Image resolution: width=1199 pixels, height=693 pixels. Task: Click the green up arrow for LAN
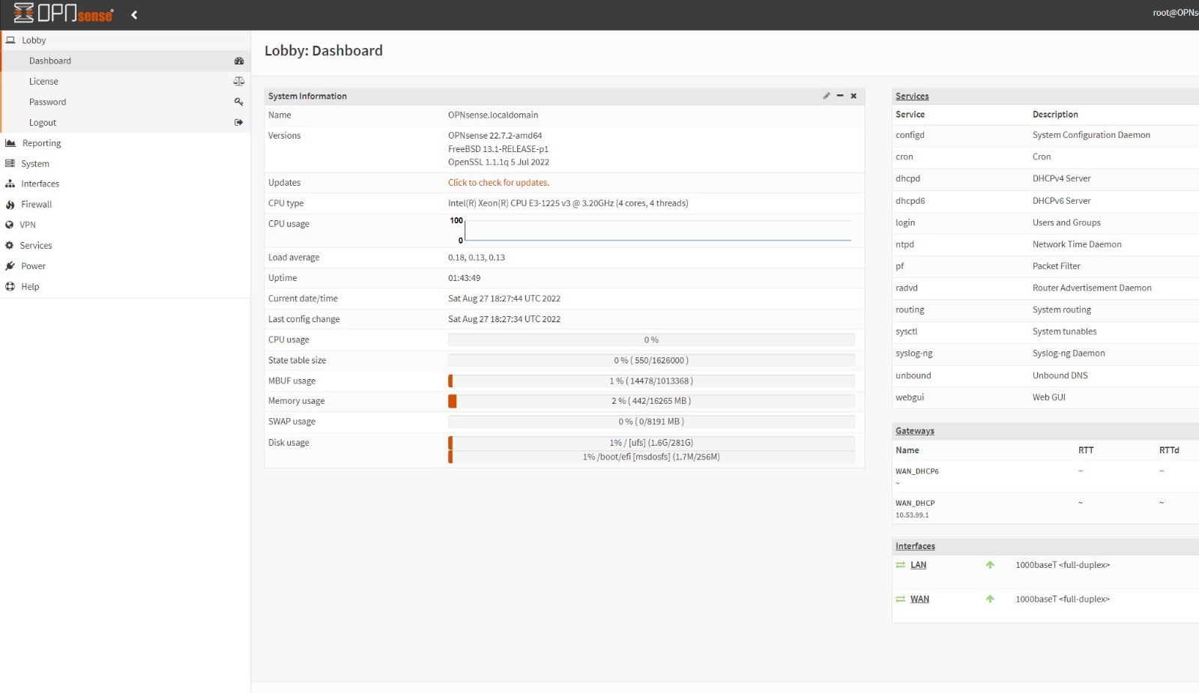tap(990, 565)
